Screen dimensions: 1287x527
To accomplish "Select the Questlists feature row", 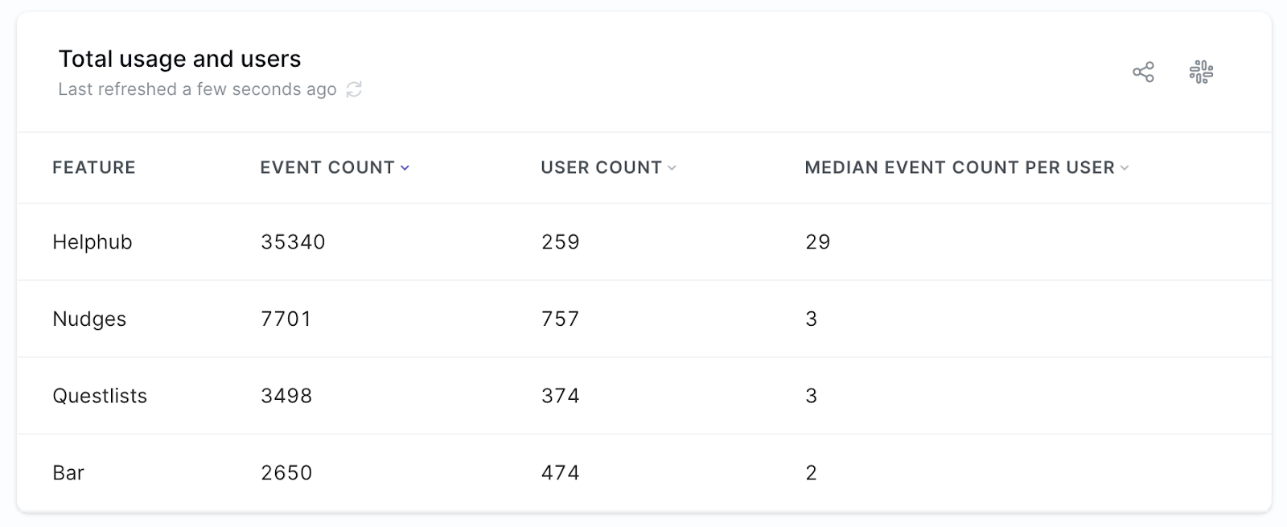I will [x=100, y=396].
